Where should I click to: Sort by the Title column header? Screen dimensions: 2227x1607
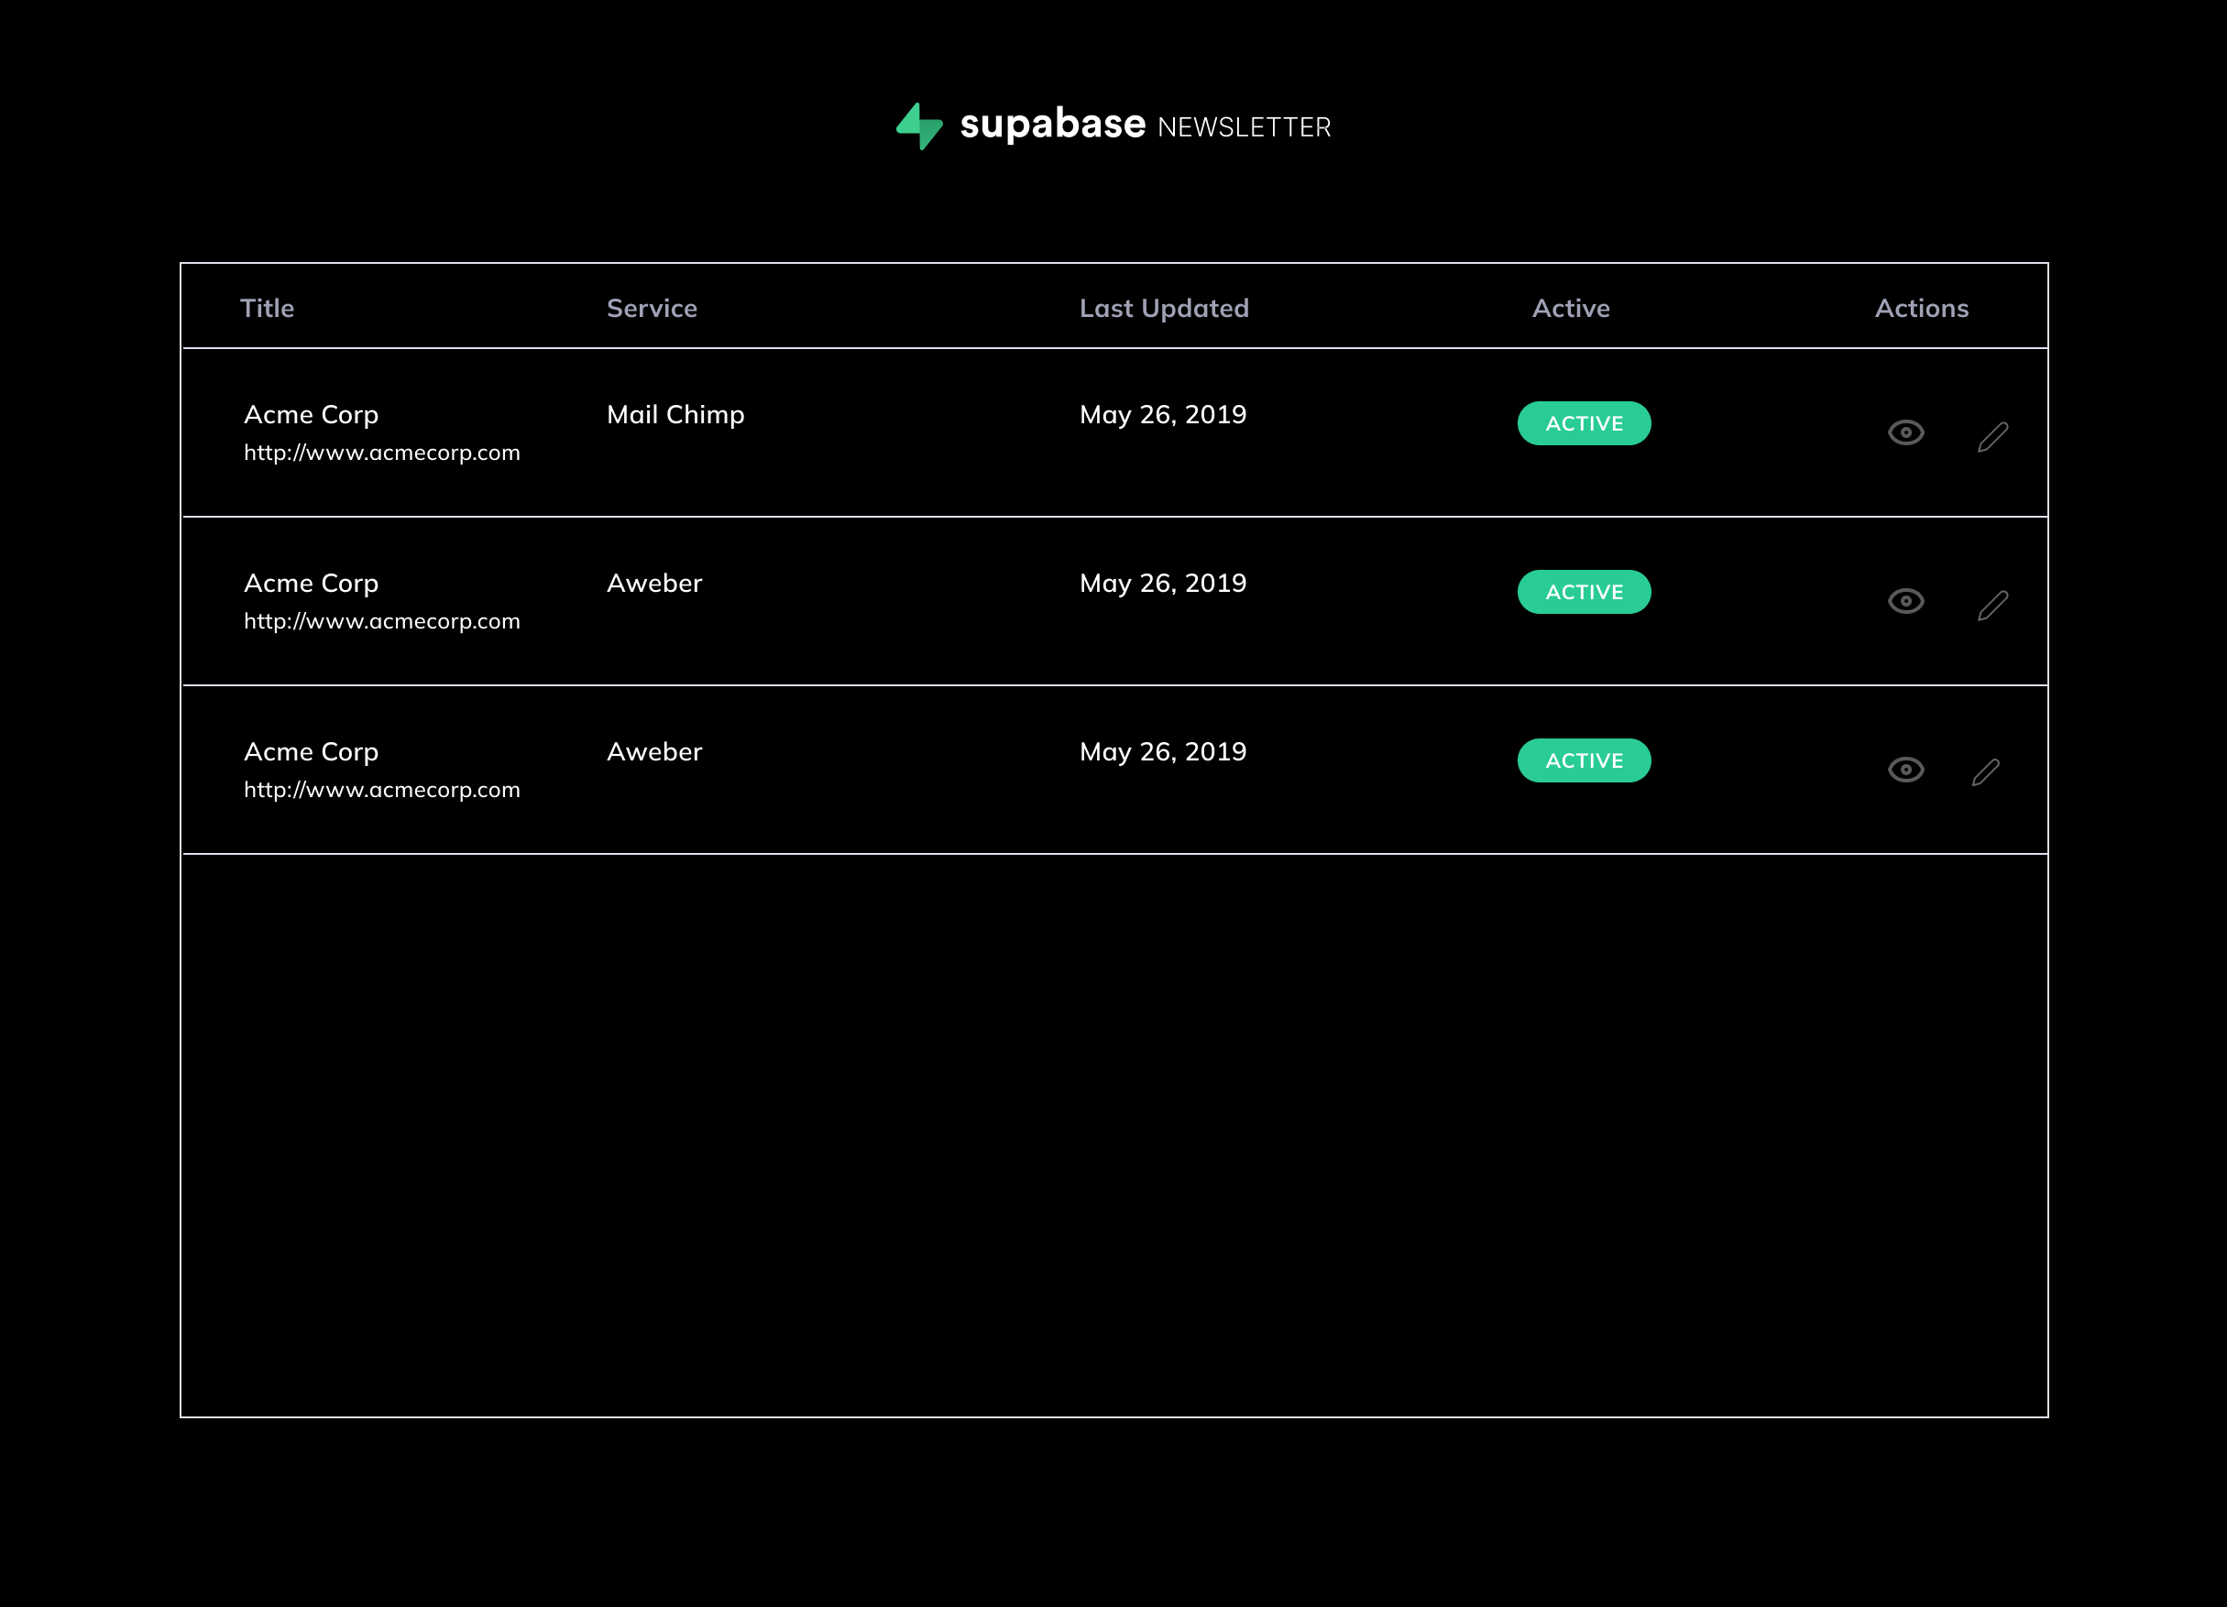tap(267, 308)
